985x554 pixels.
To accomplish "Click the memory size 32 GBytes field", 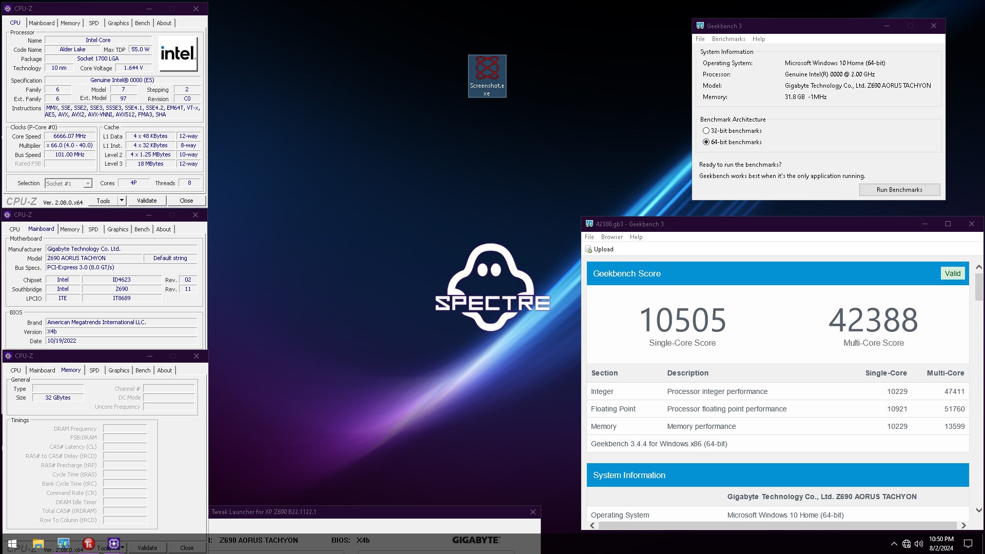I will 58,398.
